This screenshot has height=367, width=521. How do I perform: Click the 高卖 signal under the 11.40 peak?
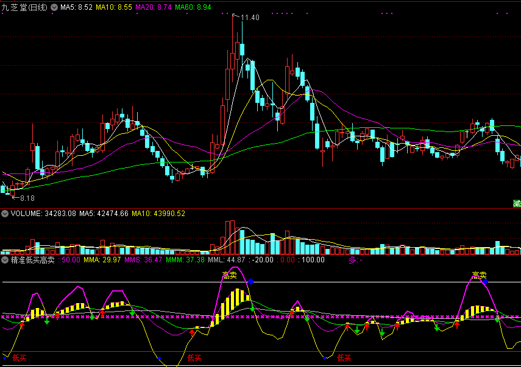229,275
